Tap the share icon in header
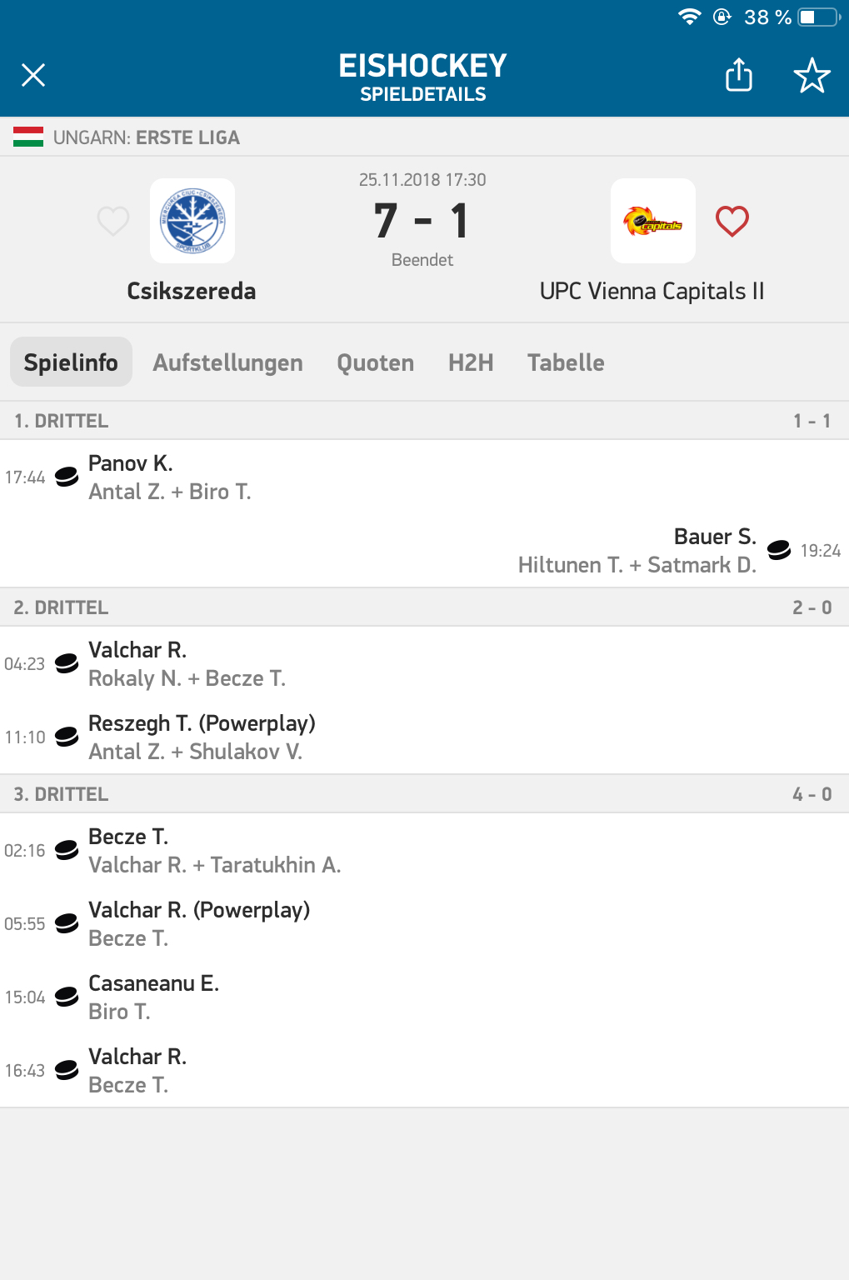The height and width of the screenshot is (1280, 849). pyautogui.click(x=738, y=75)
